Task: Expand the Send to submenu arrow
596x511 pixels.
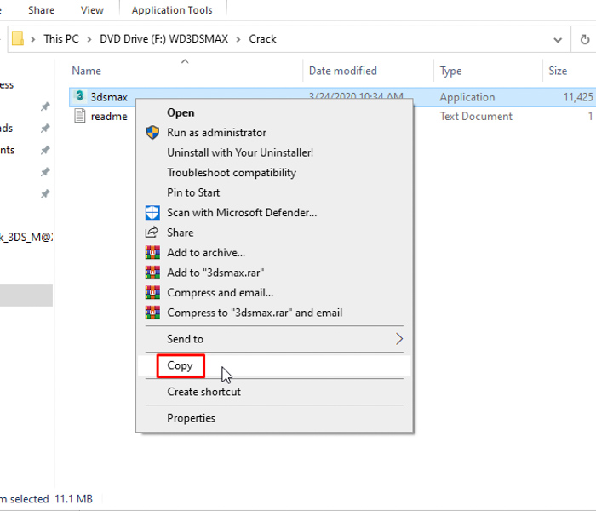Action: pyautogui.click(x=399, y=340)
